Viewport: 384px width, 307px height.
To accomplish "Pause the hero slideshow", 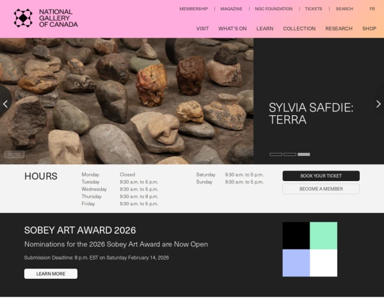I will tap(14, 154).
